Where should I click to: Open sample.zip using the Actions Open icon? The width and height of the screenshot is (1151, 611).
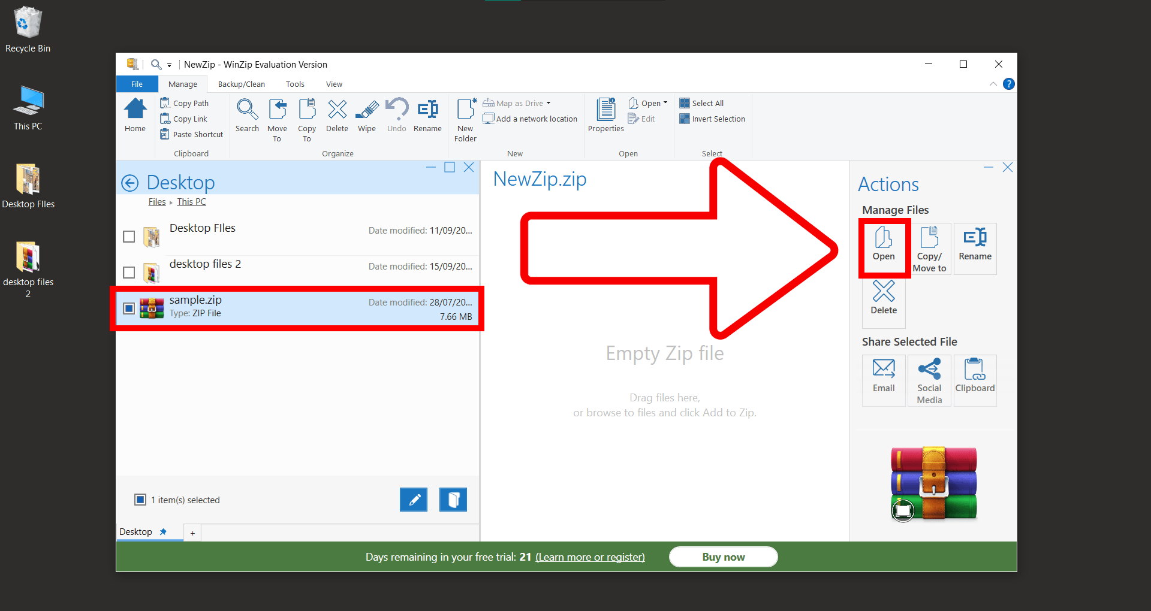[x=884, y=247]
